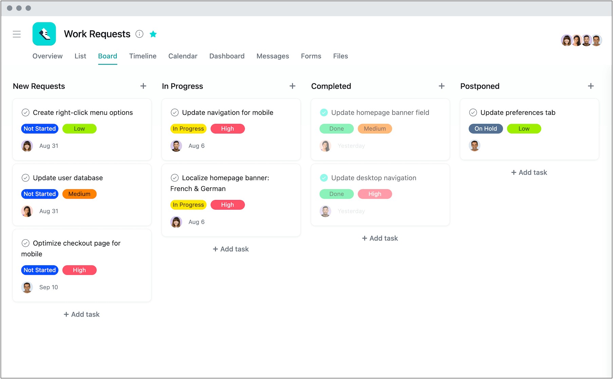613x379 pixels.
Task: Click the Completed column header
Action: [x=331, y=86]
